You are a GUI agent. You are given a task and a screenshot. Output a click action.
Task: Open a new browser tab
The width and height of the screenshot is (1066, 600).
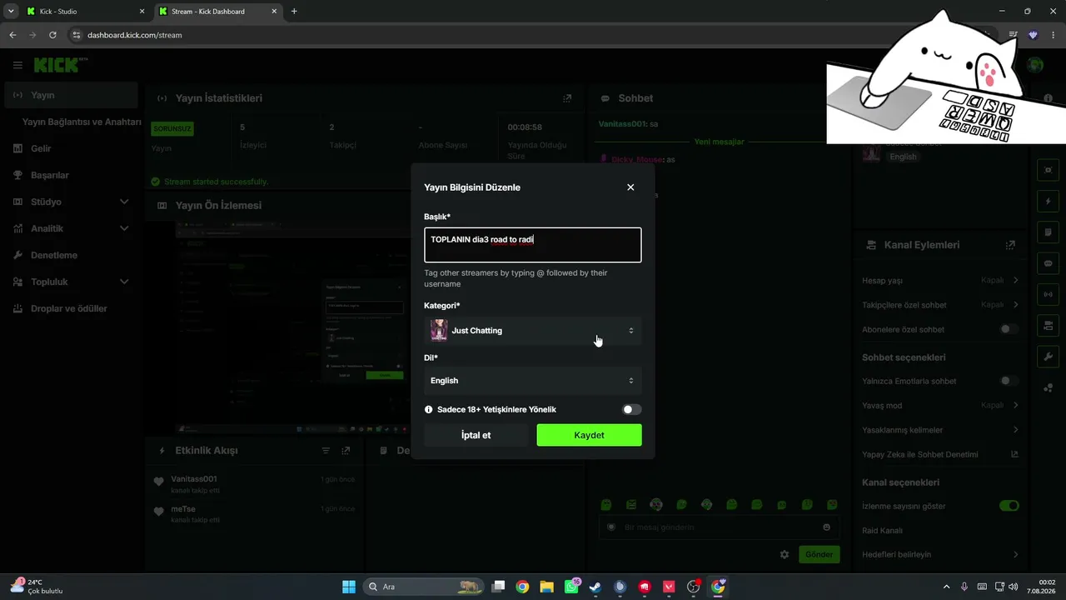point(294,12)
